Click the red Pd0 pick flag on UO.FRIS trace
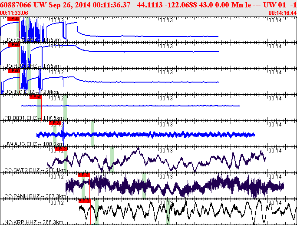The width and height of the screenshot is (297, 225). [x=13, y=20]
